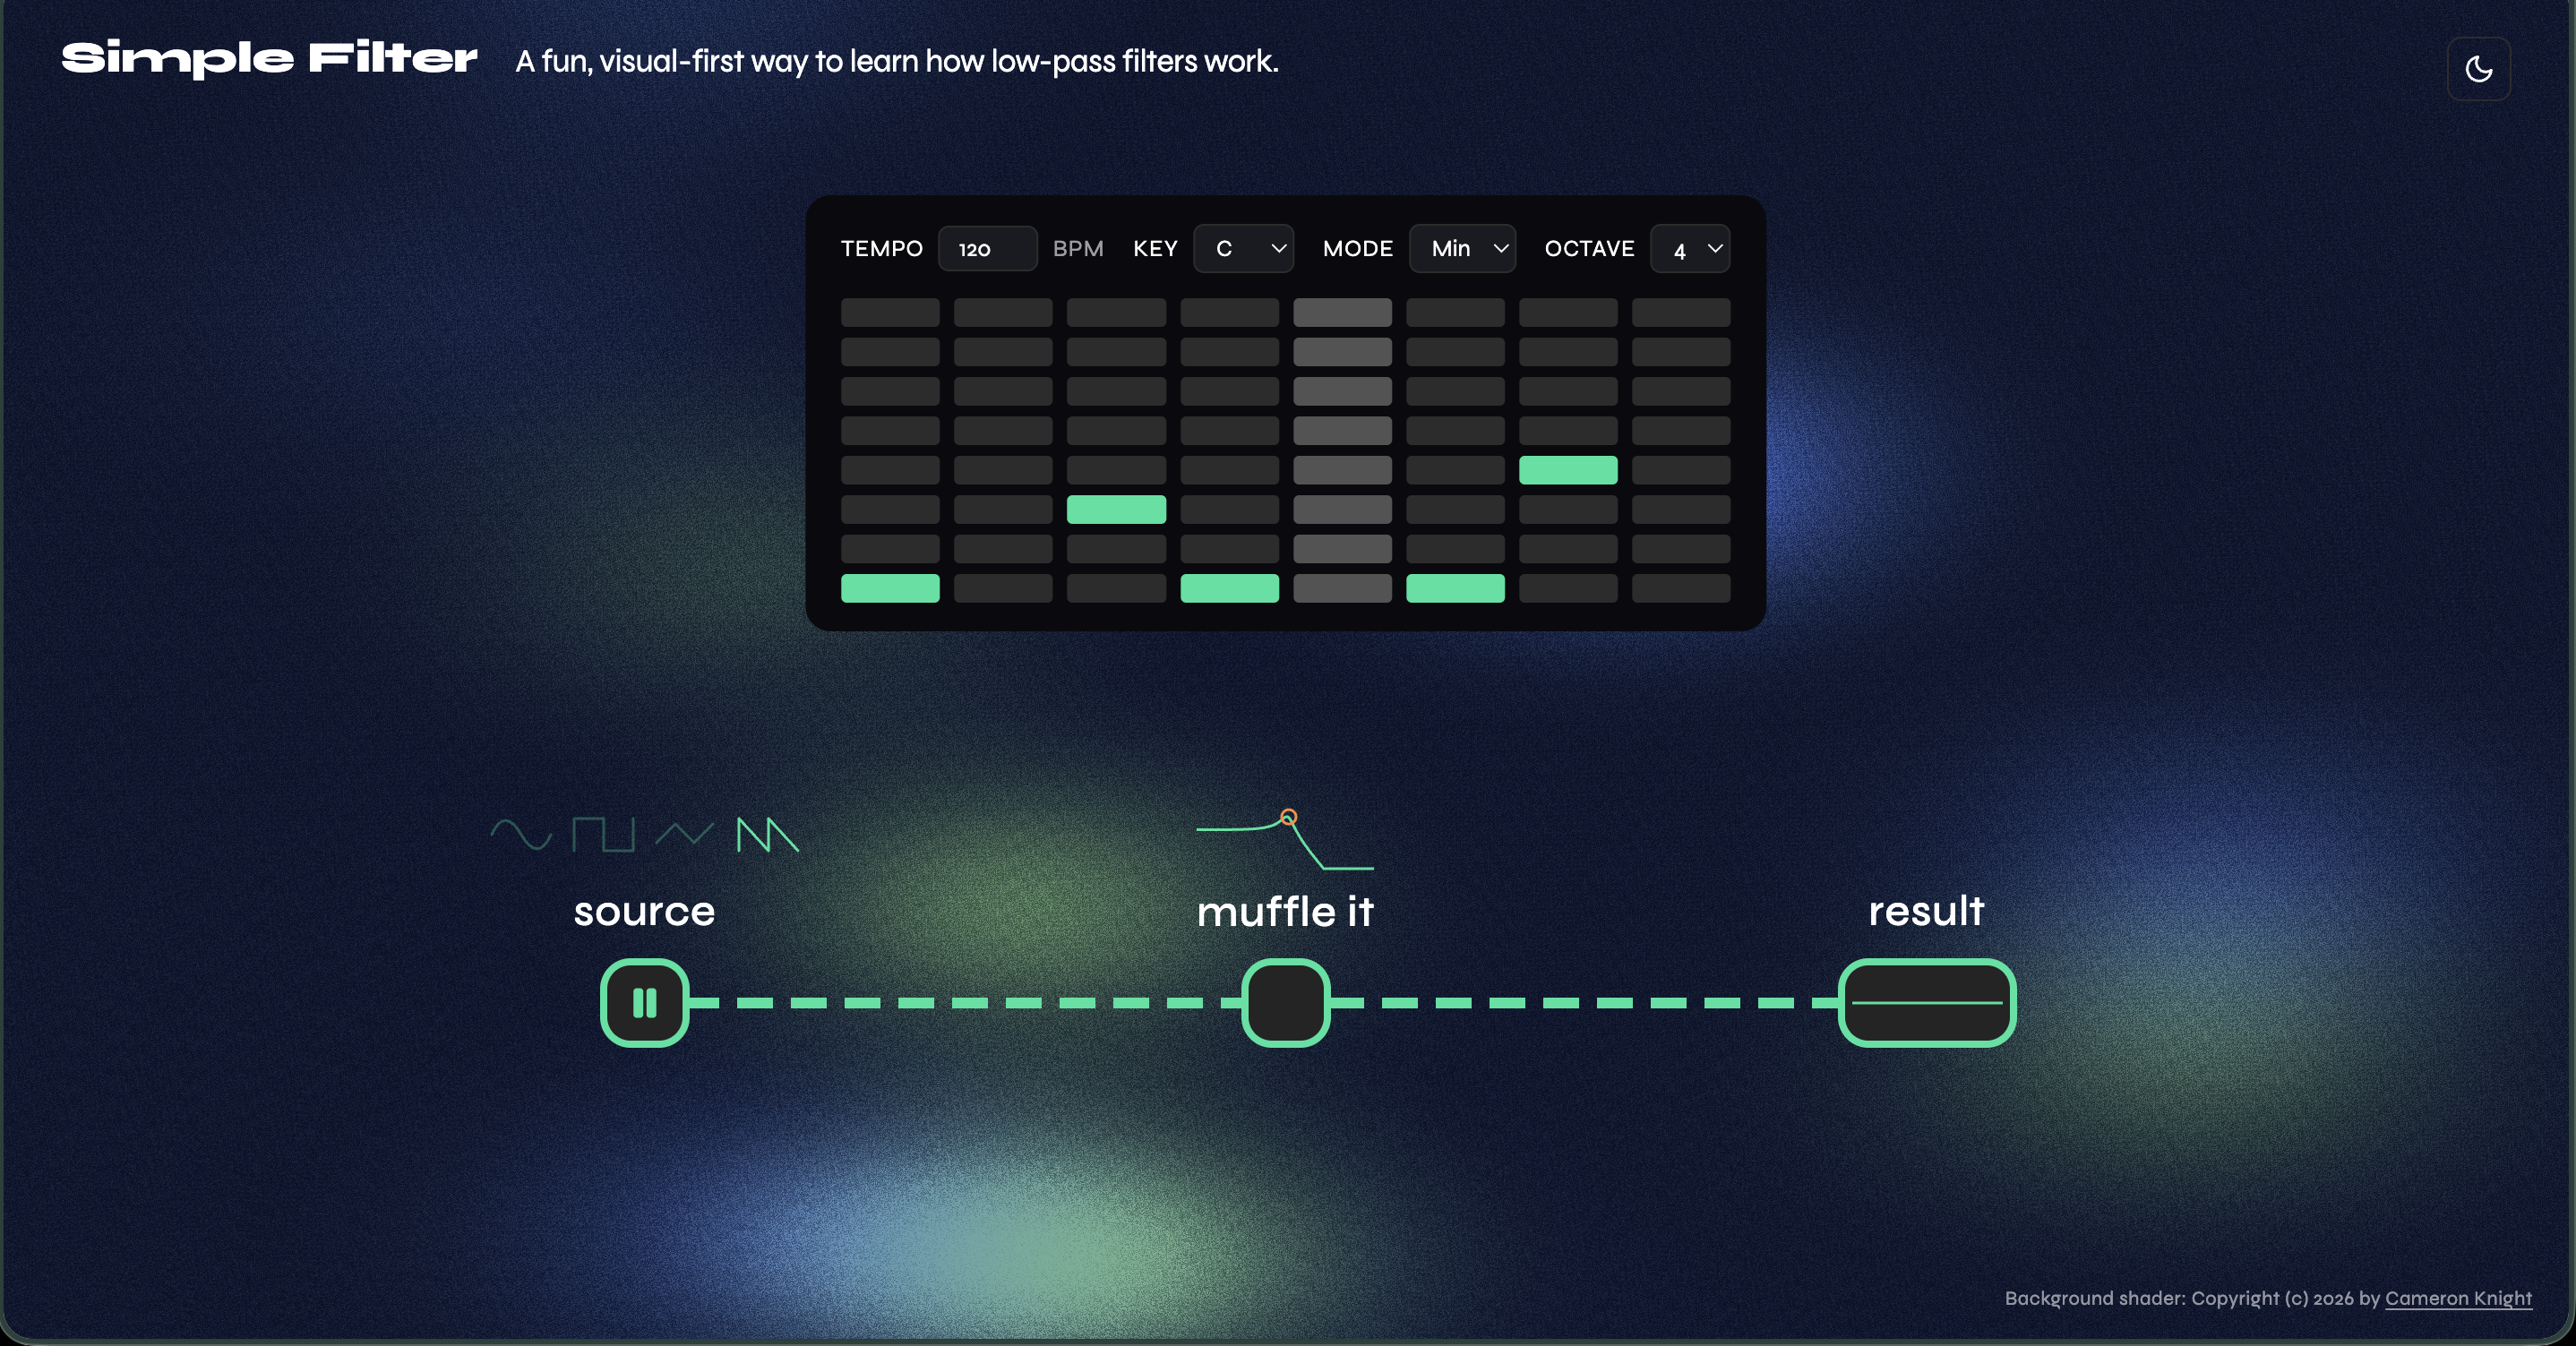The height and width of the screenshot is (1346, 2576).
Task: Click the source label
Action: pos(645,911)
